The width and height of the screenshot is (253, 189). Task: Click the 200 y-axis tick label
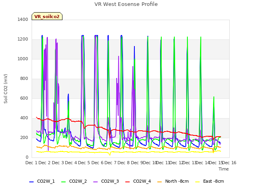pos(24,137)
